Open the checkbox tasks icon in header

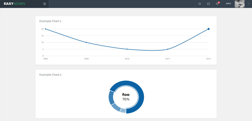point(208,4)
